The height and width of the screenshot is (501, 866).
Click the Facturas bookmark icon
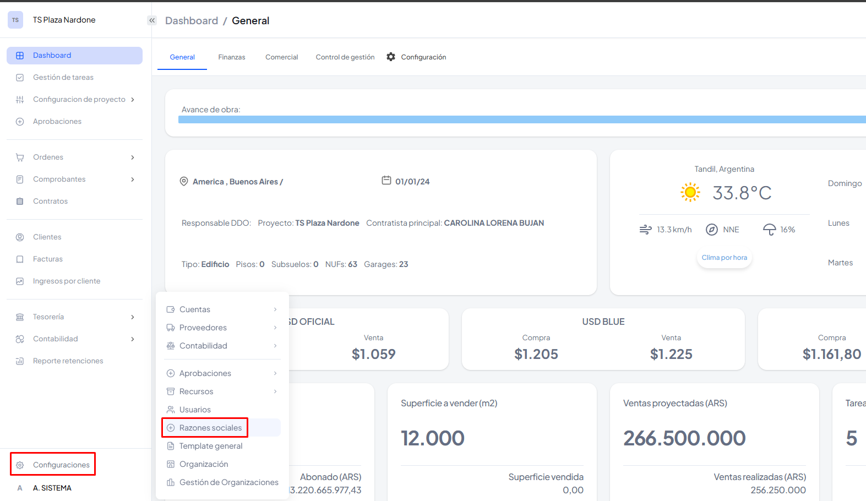click(20, 259)
